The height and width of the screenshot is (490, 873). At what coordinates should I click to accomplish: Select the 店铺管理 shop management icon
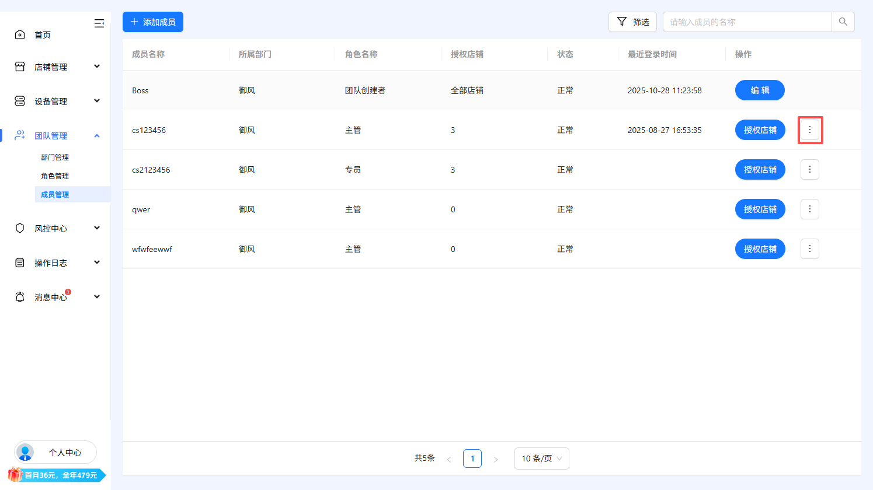coord(19,66)
